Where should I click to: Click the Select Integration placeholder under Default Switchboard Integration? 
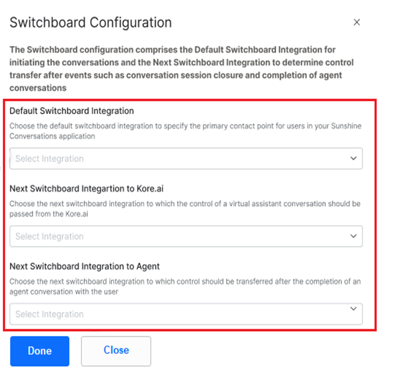(50, 158)
